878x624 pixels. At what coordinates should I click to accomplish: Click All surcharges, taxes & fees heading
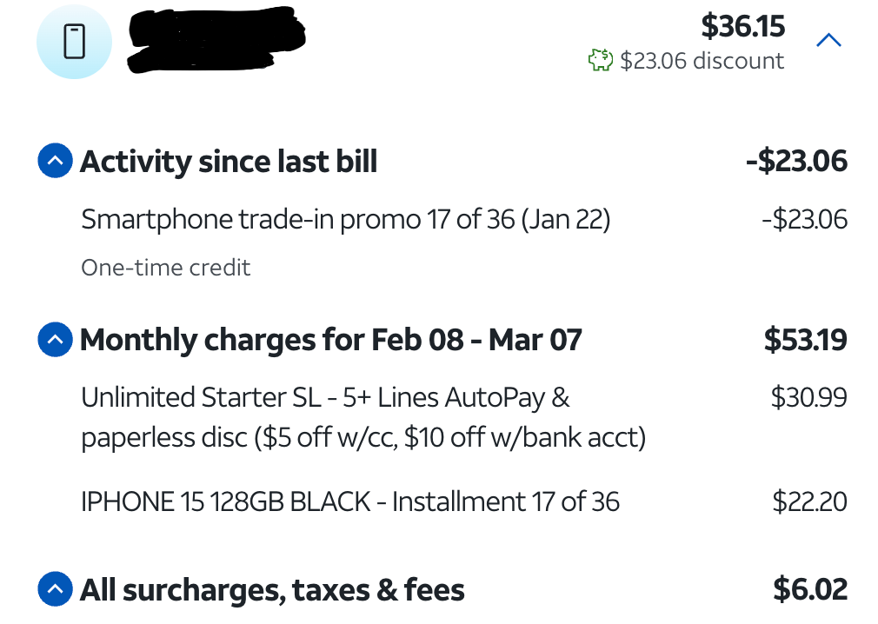click(272, 591)
